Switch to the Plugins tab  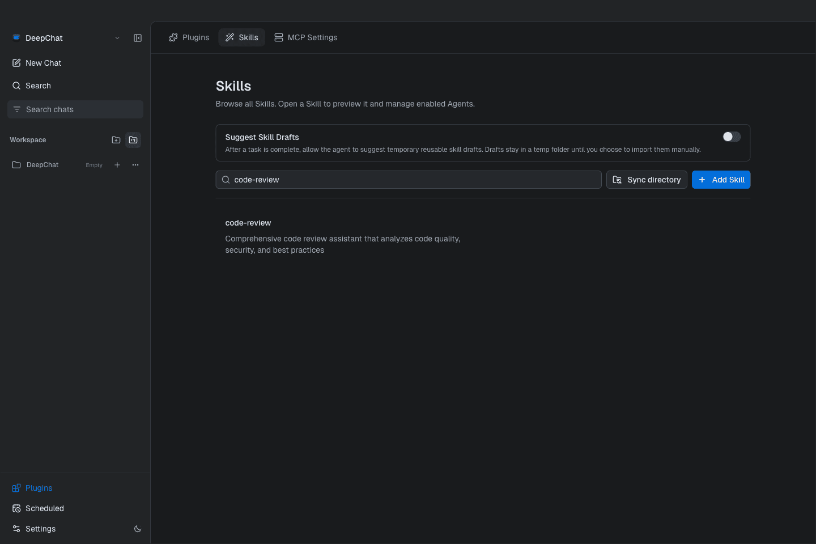tap(189, 37)
